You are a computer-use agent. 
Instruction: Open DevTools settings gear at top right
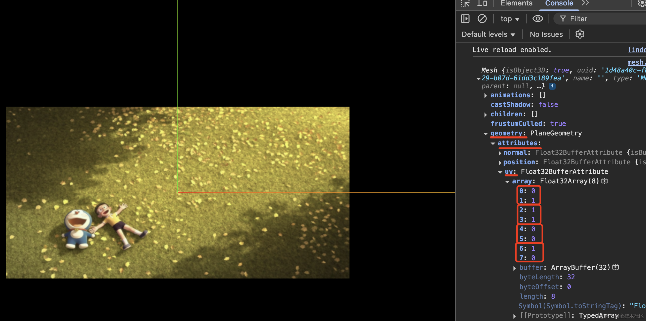coord(642,3)
